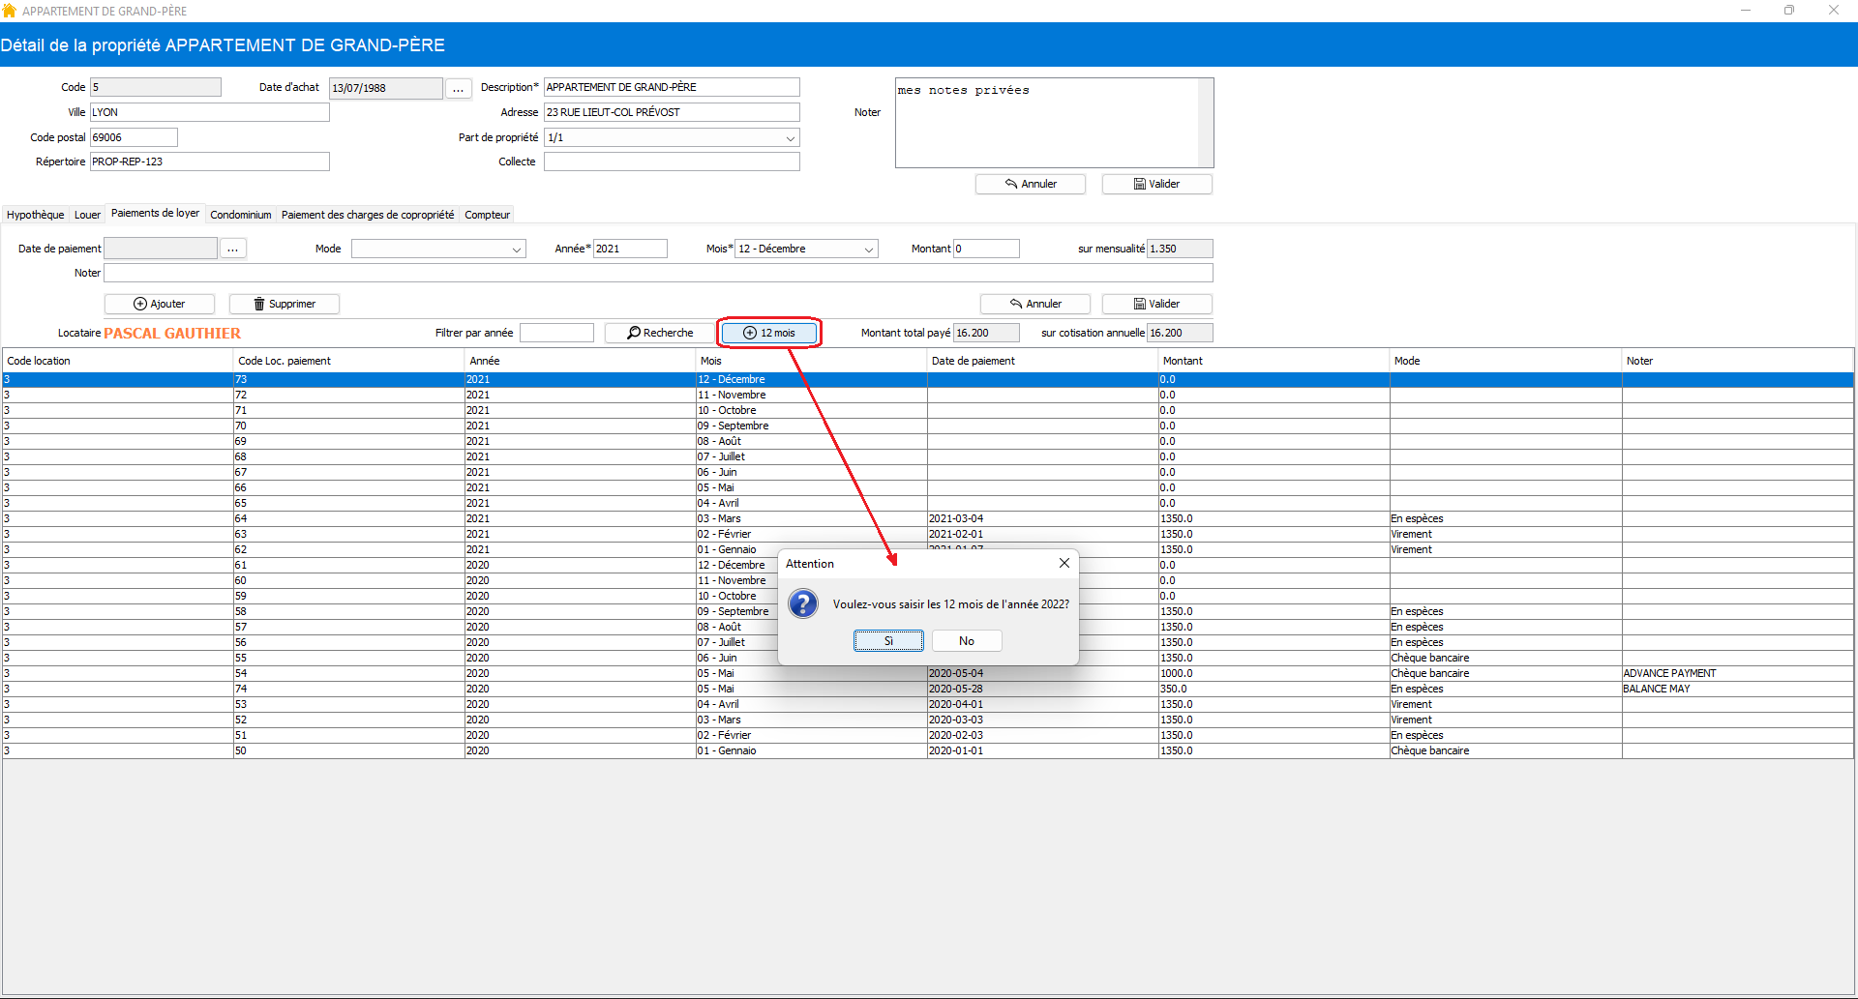Click the payment code '74' cell
The image size is (1858, 999).
pos(348,689)
